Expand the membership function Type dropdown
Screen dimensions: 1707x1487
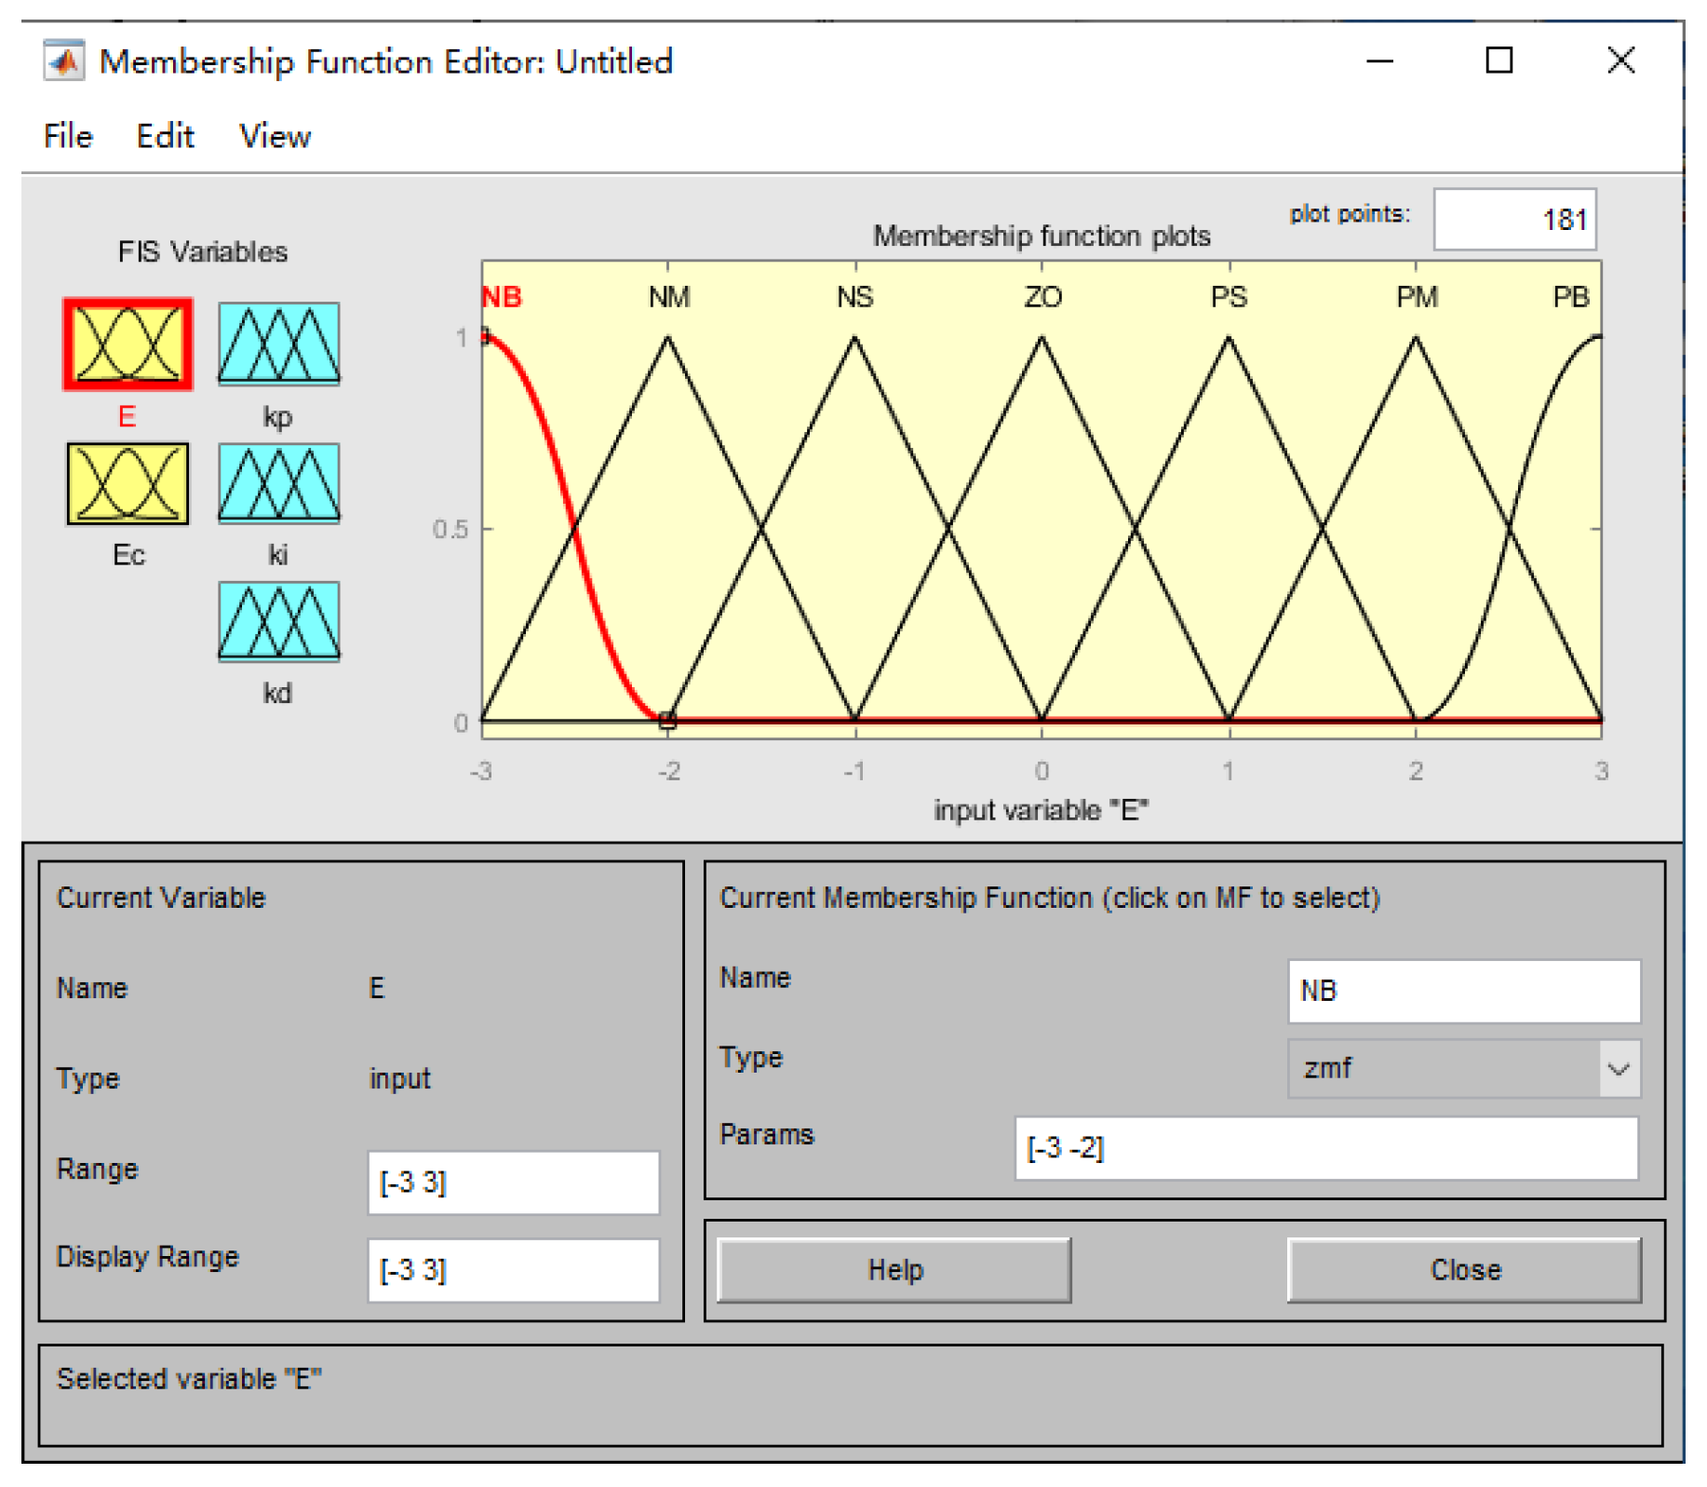[1618, 1069]
